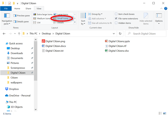168x116 pixels.
Task: Open Pictures in sidebar
Action: [x=13, y=63]
